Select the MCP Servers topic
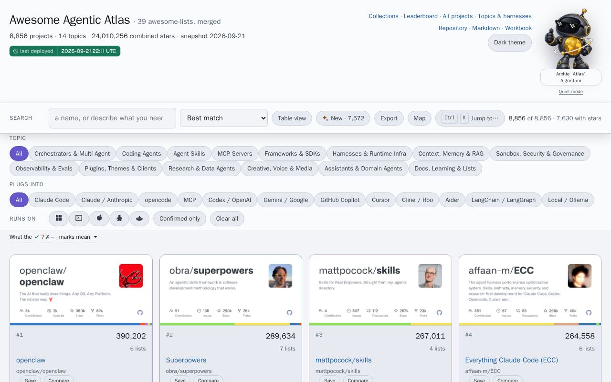611x382 pixels. pos(235,154)
